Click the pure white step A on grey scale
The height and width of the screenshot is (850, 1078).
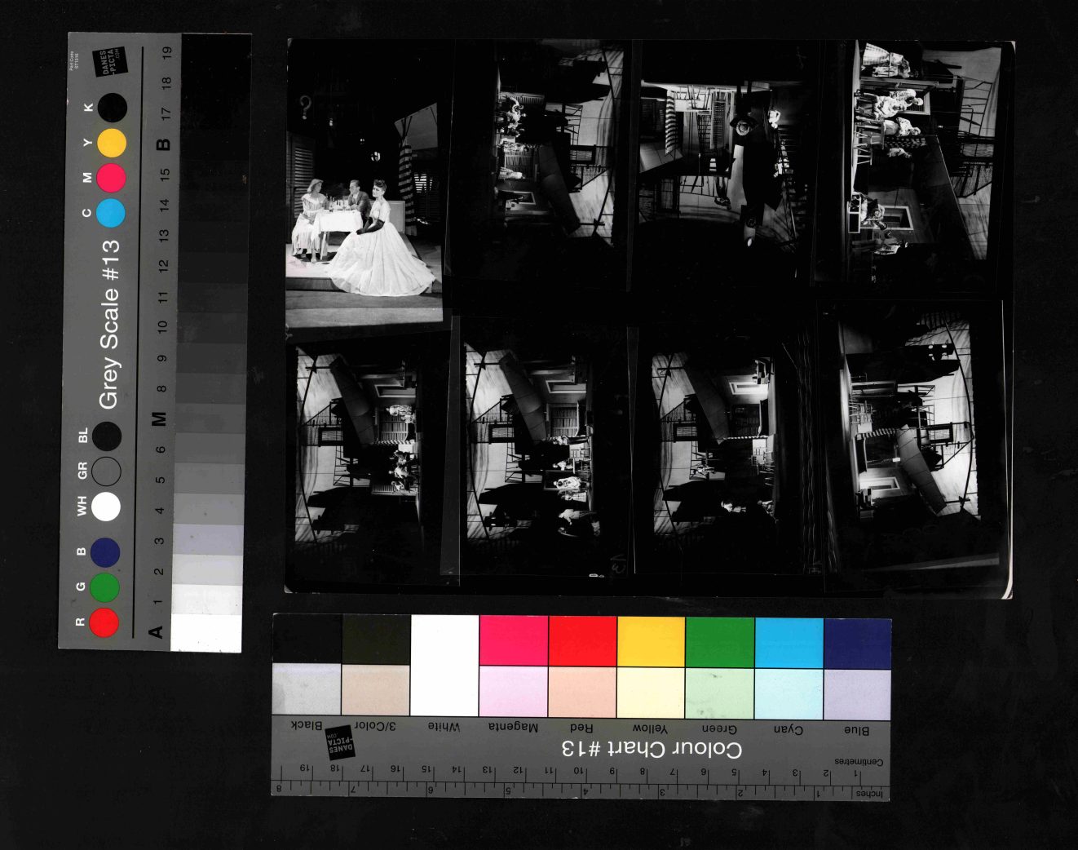(206, 634)
